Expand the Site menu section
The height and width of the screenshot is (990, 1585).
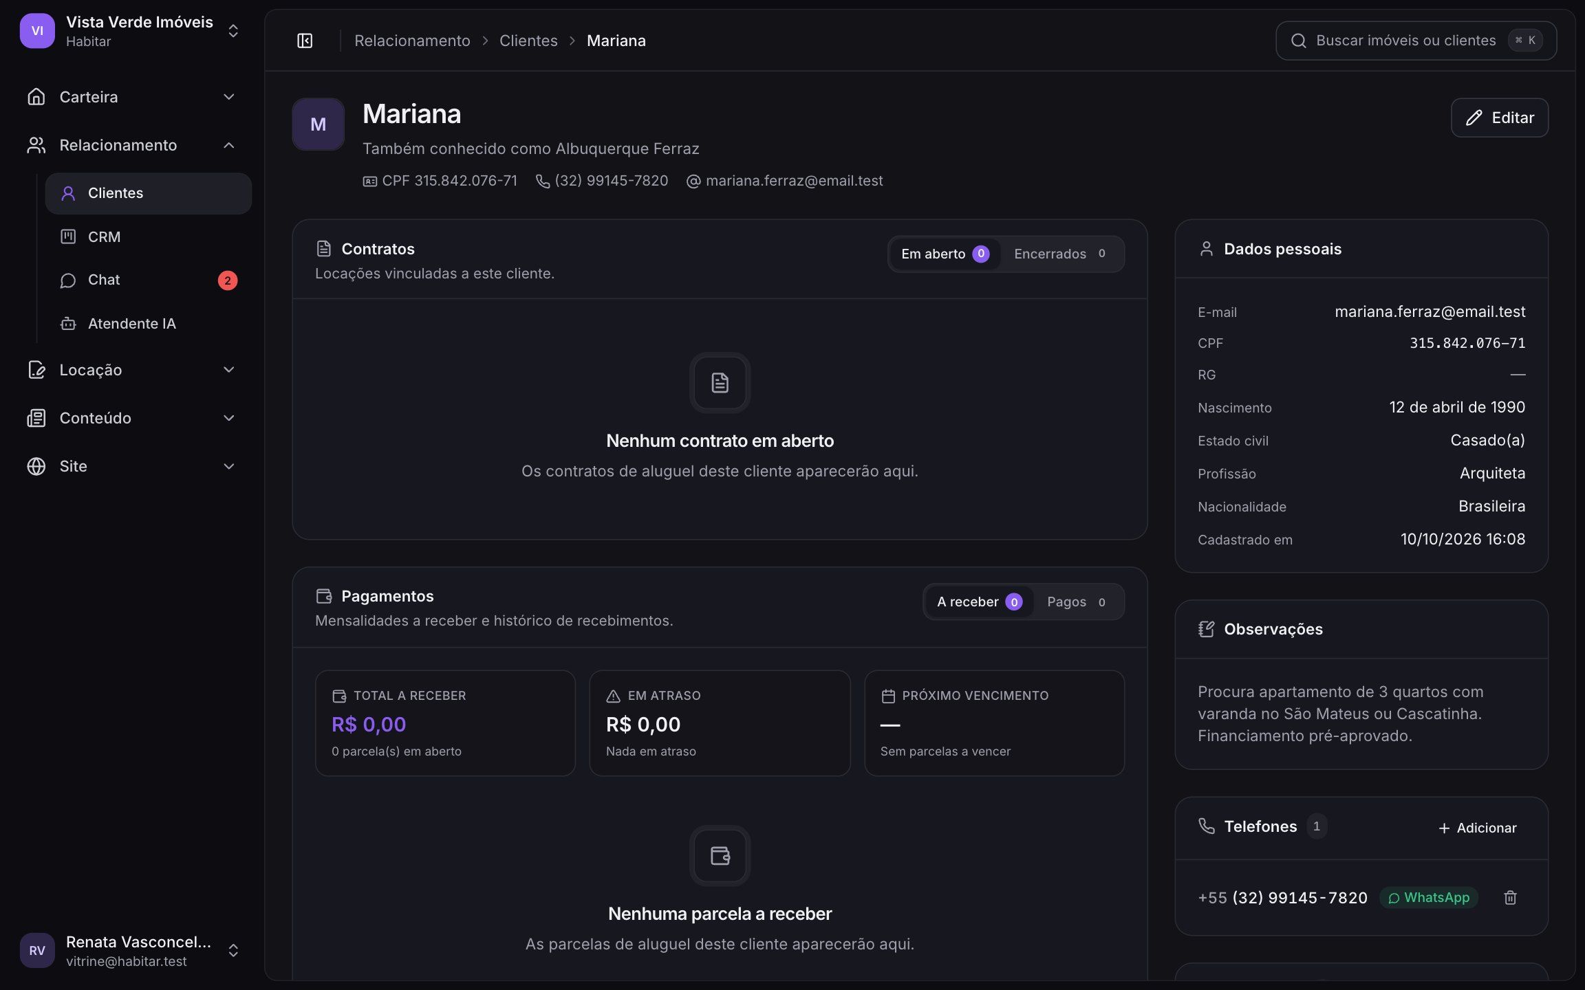pos(131,466)
